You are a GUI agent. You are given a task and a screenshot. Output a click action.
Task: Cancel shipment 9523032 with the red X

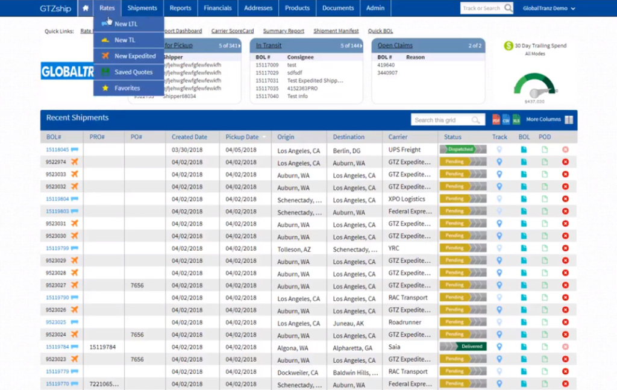tap(565, 186)
